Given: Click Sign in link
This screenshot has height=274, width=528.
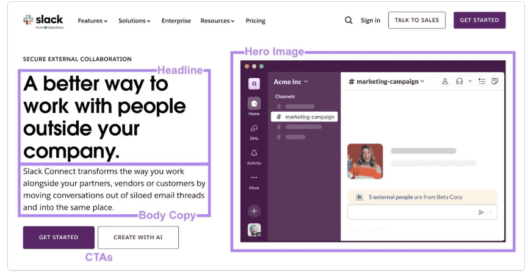Looking at the screenshot, I should click(371, 21).
